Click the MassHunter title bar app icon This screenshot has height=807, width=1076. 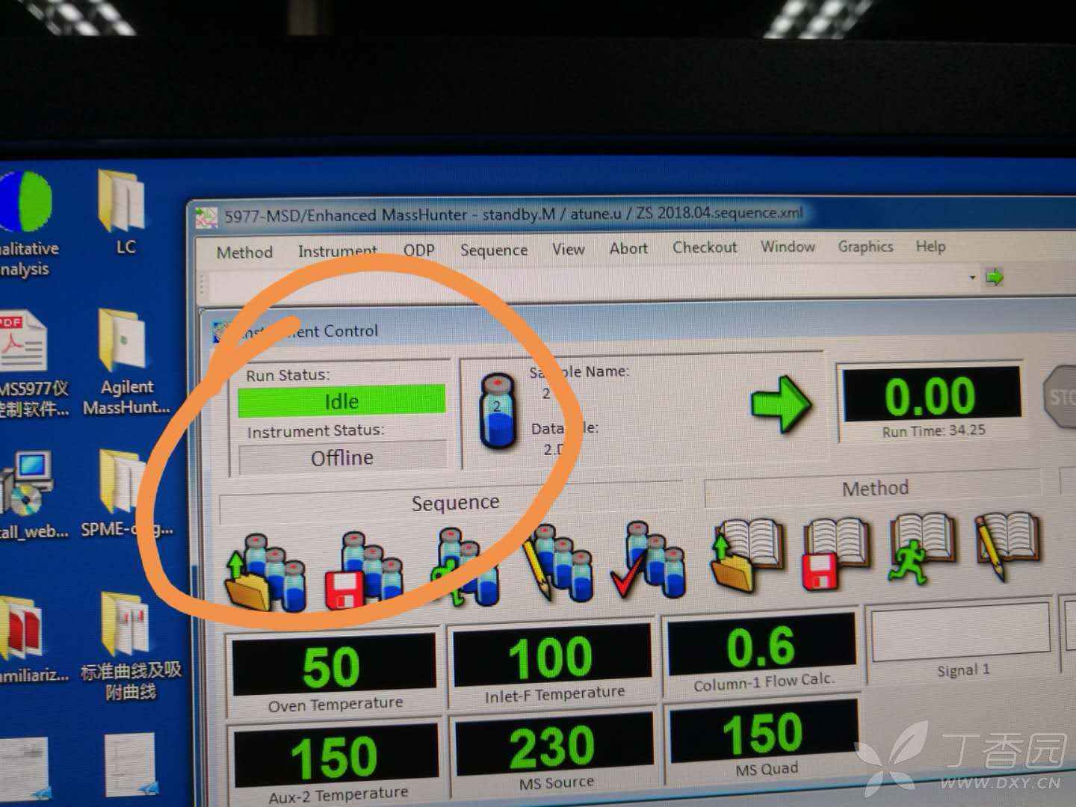point(206,218)
